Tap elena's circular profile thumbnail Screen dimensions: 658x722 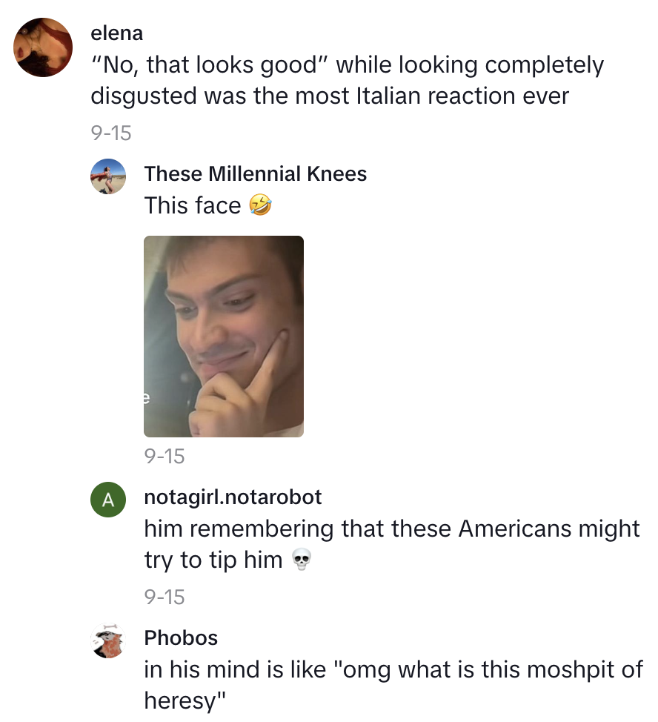(43, 47)
